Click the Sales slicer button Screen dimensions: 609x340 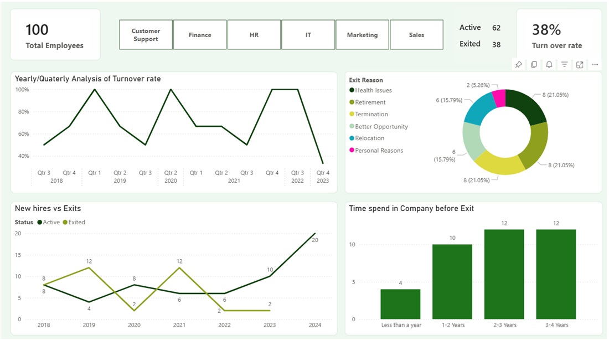(416, 35)
